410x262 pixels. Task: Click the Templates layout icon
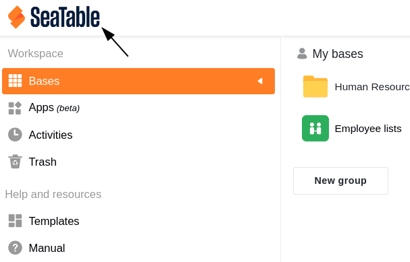15,221
